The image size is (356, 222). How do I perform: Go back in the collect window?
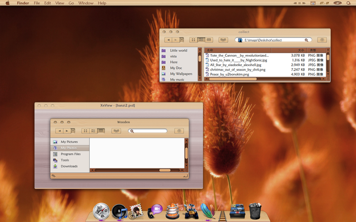[x=168, y=40]
